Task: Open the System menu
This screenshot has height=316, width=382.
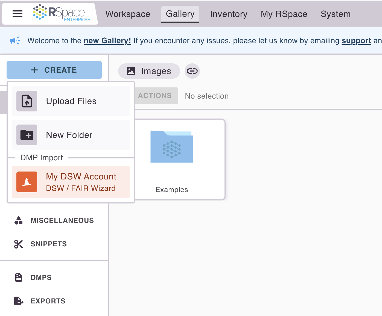Action: [336, 14]
